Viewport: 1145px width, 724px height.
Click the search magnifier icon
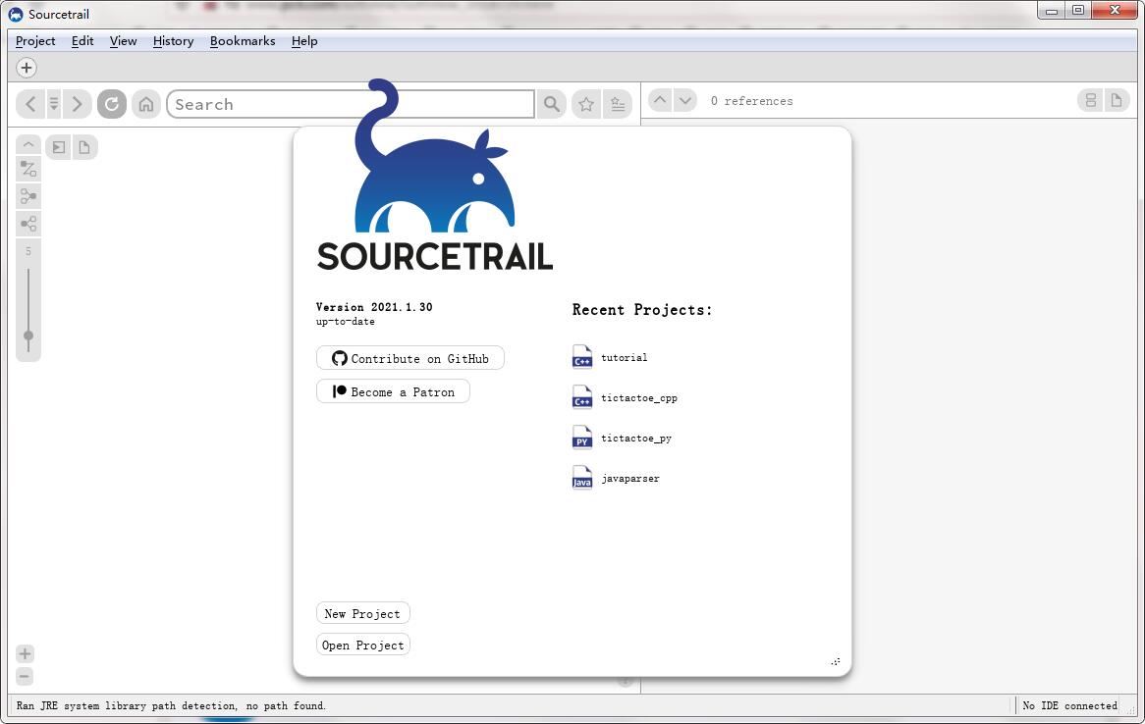tap(551, 103)
